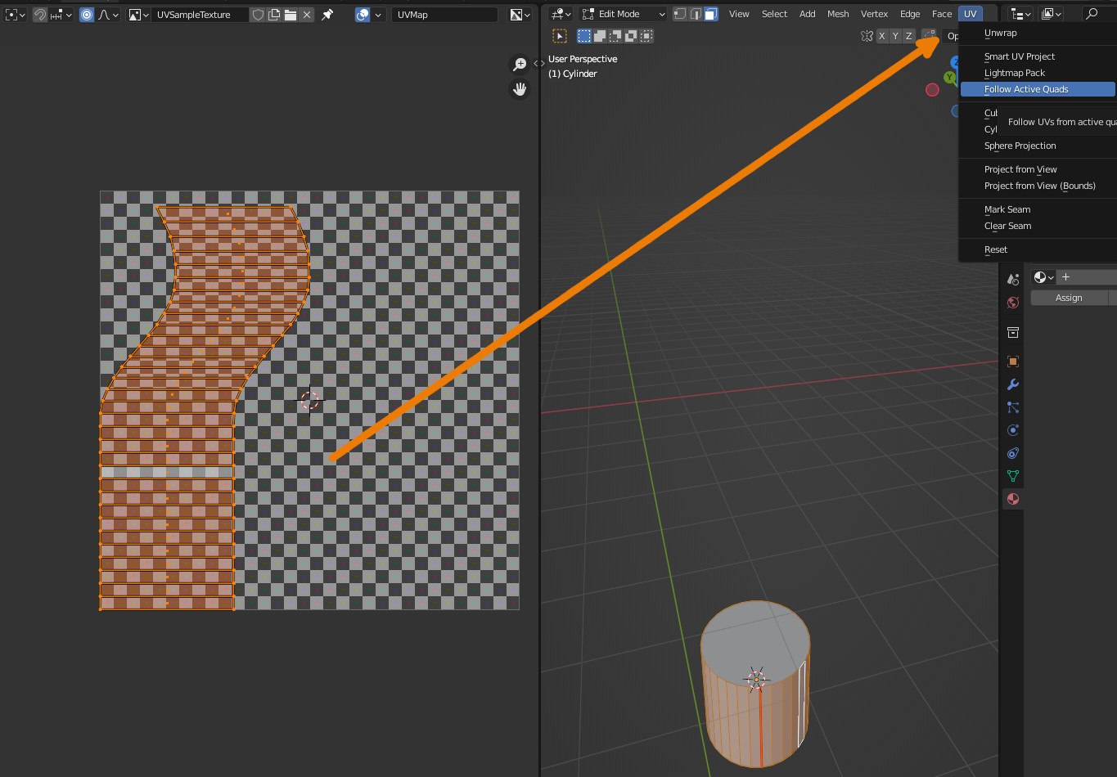Open the Face menu
The height and width of the screenshot is (777, 1117).
click(942, 14)
